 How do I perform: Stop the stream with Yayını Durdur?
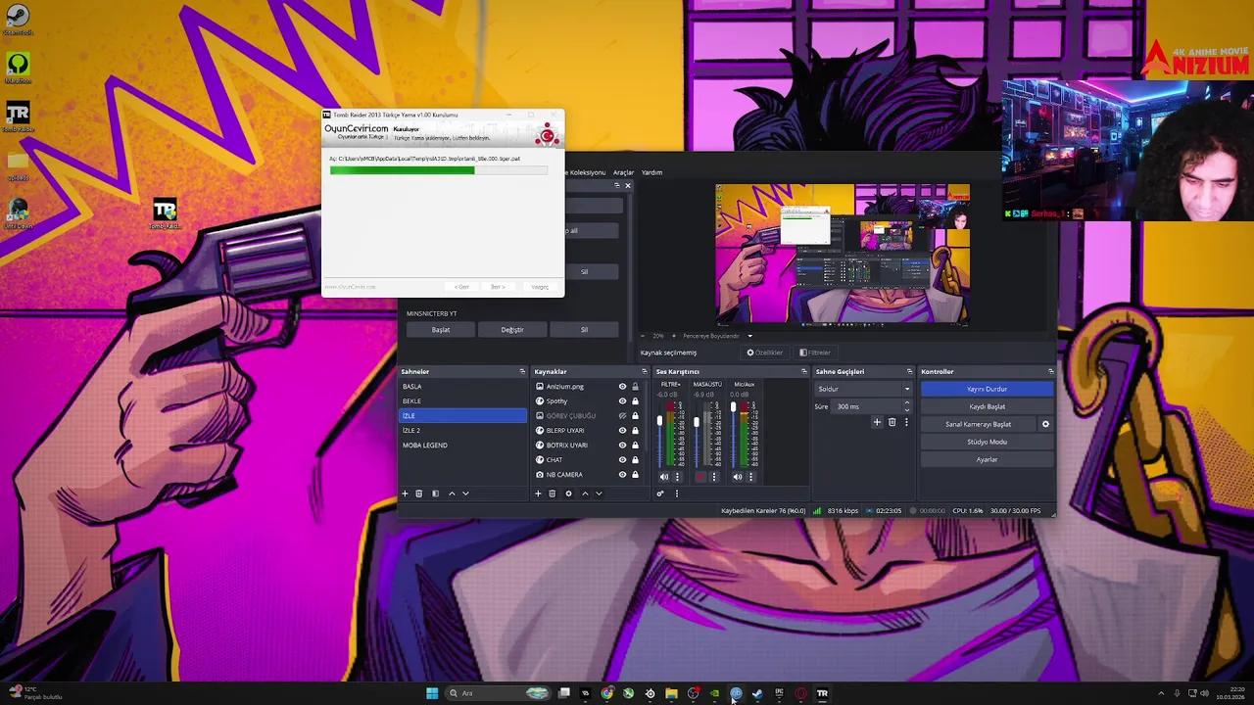(987, 389)
